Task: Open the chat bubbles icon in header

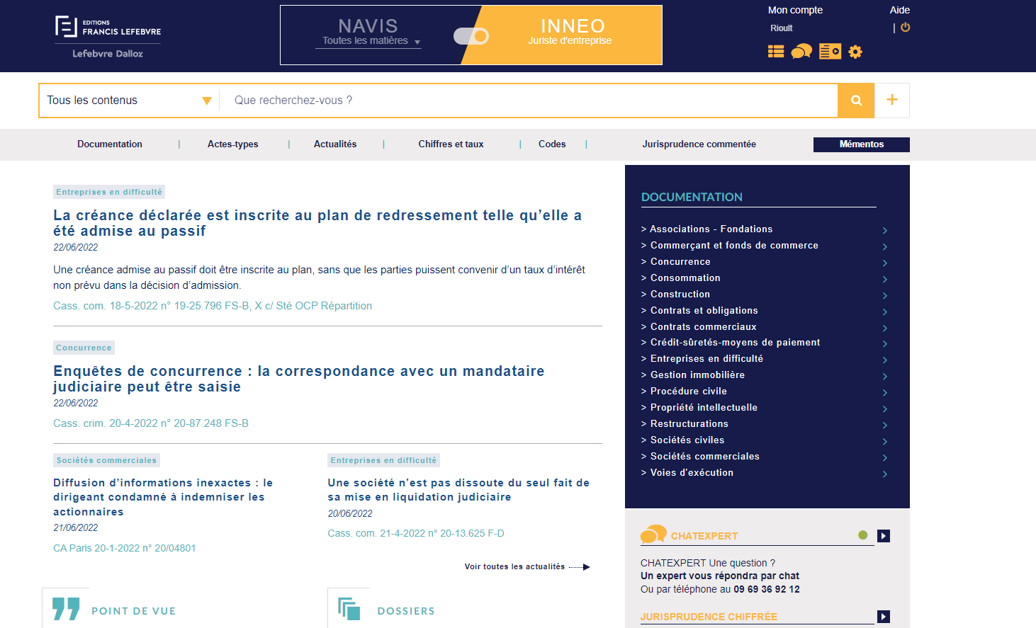Action: click(x=801, y=52)
